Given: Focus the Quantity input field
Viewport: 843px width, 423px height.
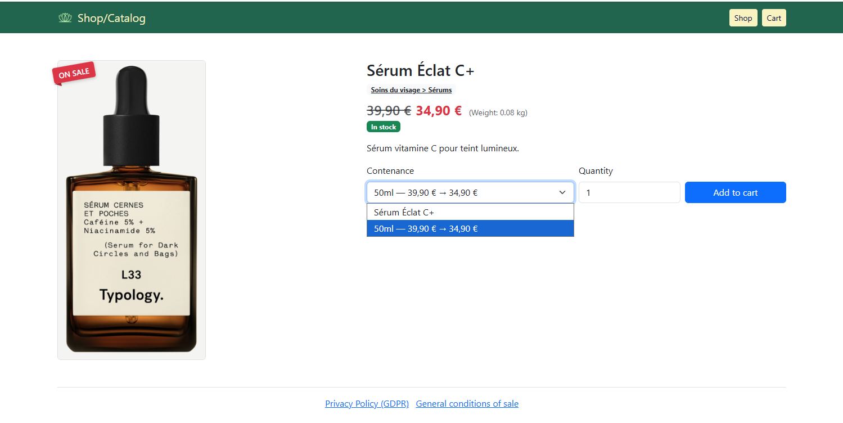Looking at the screenshot, I should pos(629,192).
